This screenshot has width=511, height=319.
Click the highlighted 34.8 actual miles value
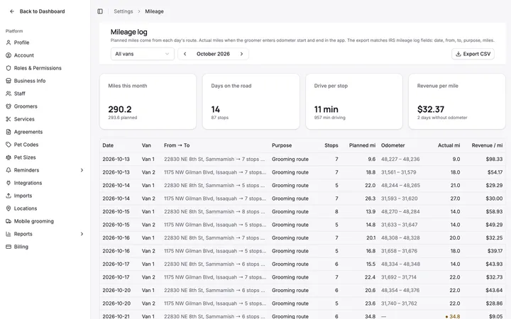coord(454,316)
